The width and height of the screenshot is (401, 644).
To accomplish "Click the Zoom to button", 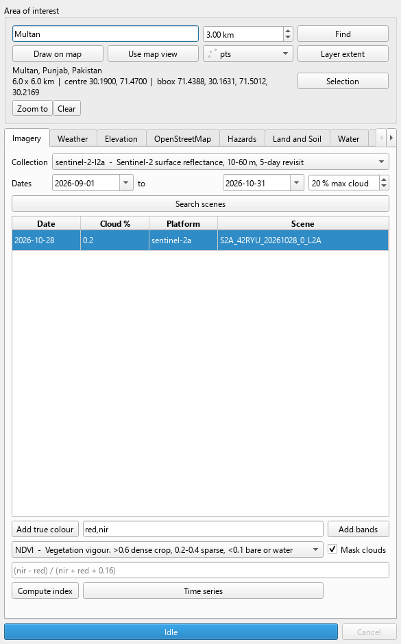I will tap(32, 109).
